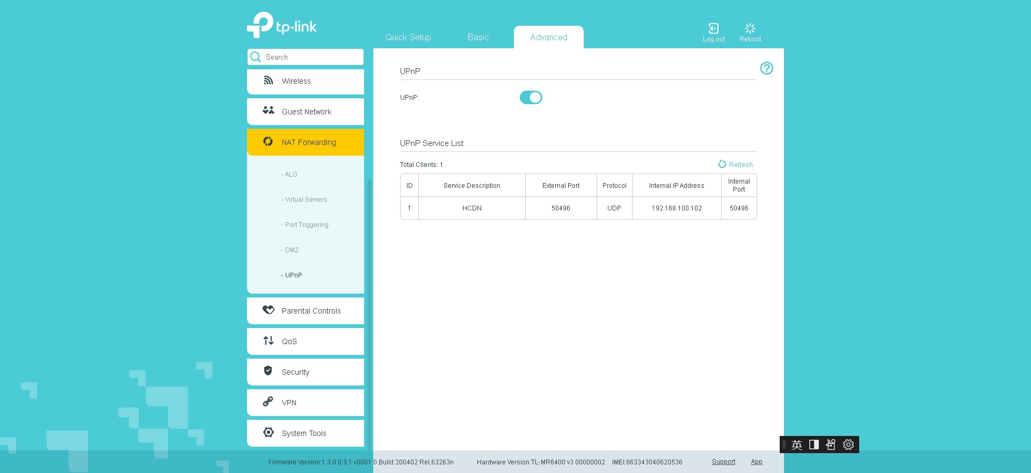Click the Parental Controls heart icon

coord(268,310)
